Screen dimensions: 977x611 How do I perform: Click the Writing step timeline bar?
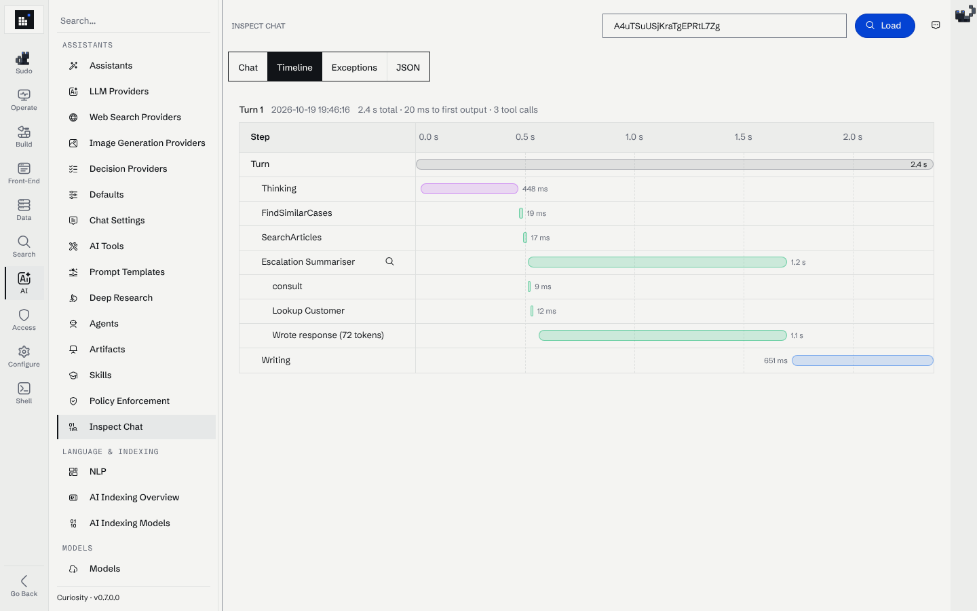pos(862,360)
